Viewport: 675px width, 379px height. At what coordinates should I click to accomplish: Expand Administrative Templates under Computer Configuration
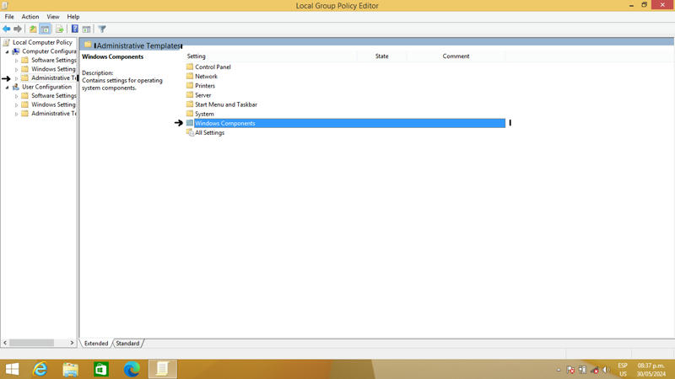click(x=16, y=78)
